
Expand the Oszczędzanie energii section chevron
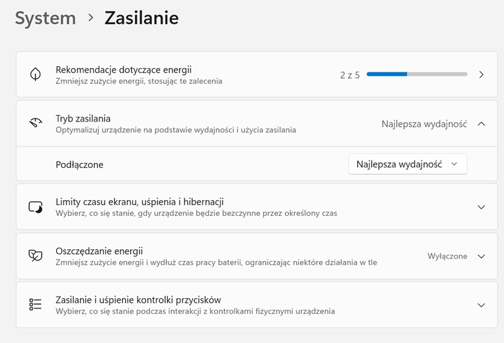pos(481,256)
